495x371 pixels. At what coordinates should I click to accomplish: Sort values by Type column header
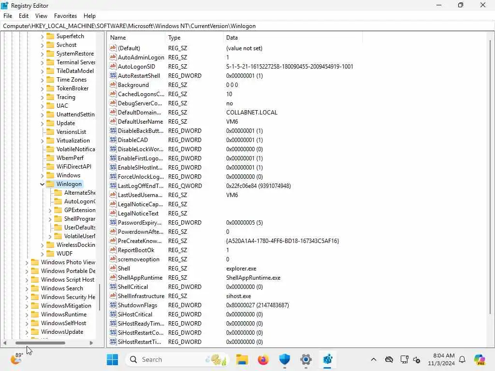[194, 38]
